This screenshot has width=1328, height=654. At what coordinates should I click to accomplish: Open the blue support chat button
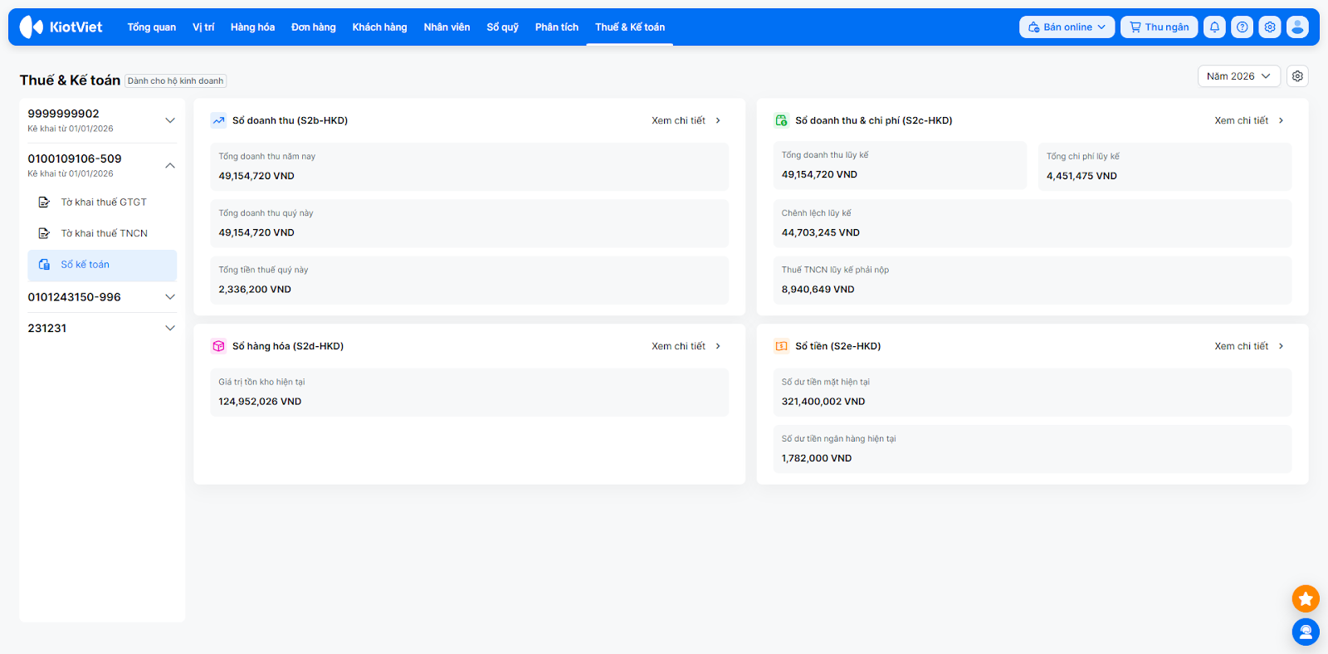point(1306,632)
